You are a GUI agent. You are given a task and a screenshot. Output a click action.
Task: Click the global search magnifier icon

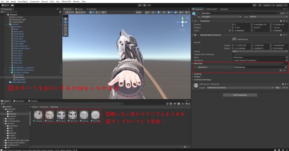260,5
